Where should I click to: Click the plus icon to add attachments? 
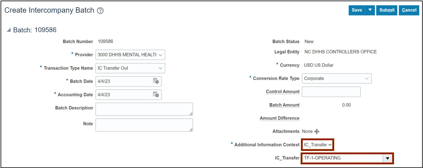[x=317, y=131]
